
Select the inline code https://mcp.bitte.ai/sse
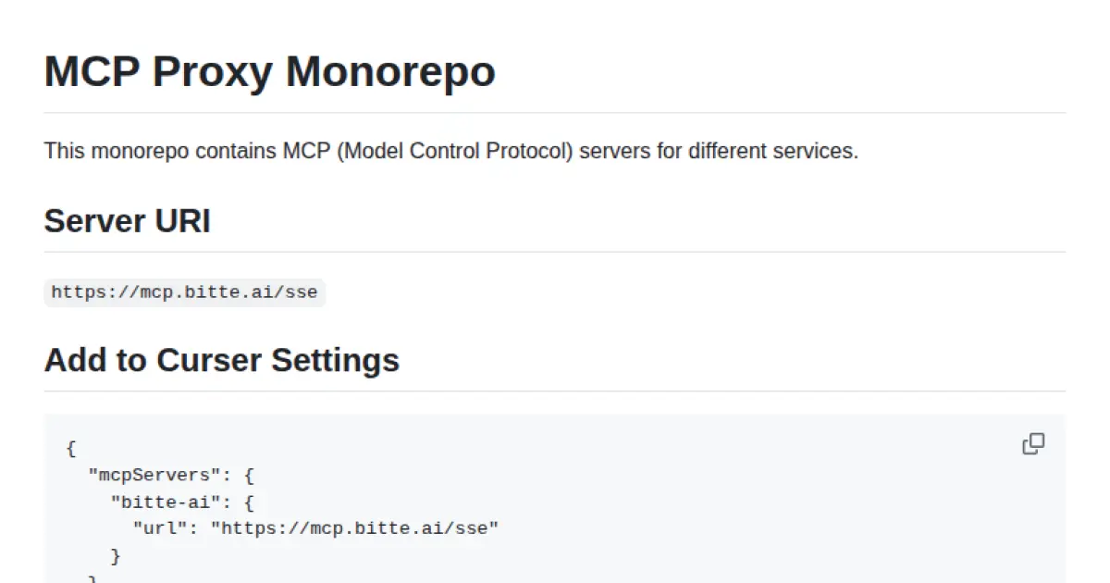pyautogui.click(x=183, y=291)
